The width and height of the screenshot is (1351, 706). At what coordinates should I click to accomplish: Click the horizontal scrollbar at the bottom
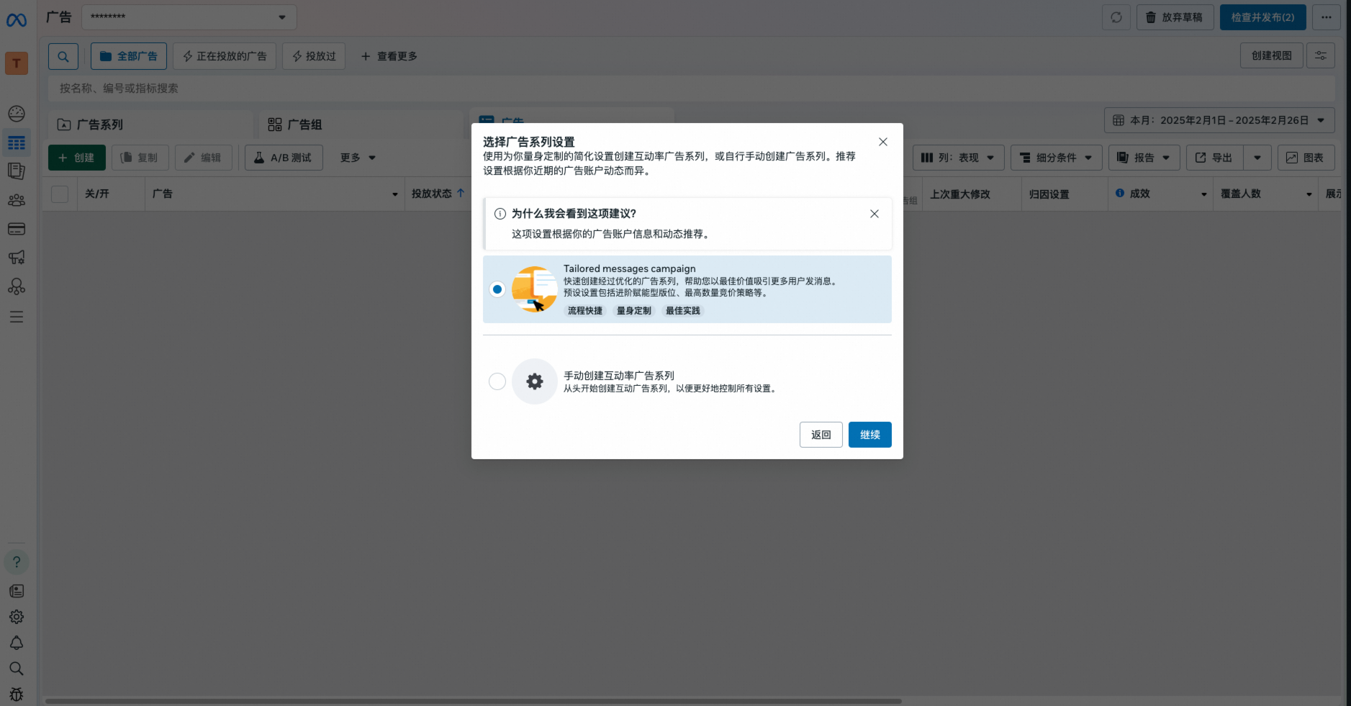coord(473,701)
